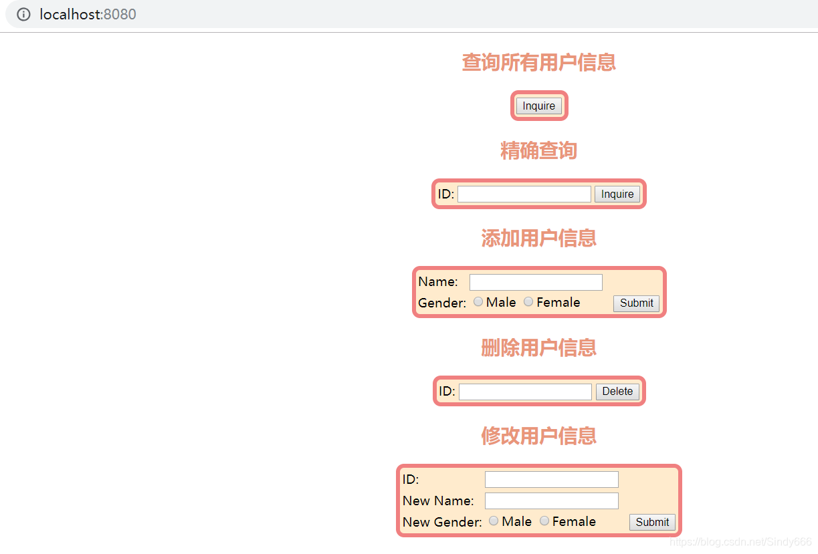Click the 修改用户信息 heading
Image resolution: width=818 pixels, height=554 pixels.
coord(538,436)
